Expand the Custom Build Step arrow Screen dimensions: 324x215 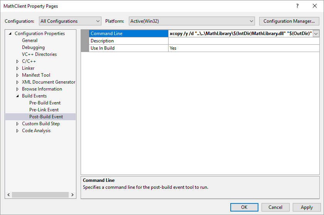(x=18, y=124)
